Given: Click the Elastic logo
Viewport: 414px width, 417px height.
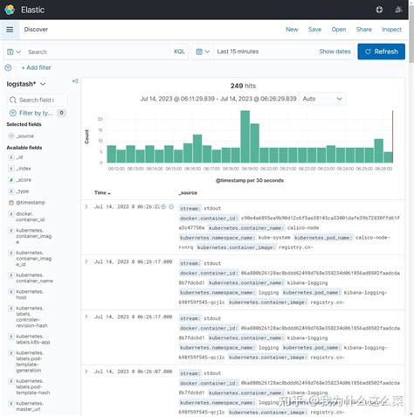Looking at the screenshot, I should tap(10, 10).
